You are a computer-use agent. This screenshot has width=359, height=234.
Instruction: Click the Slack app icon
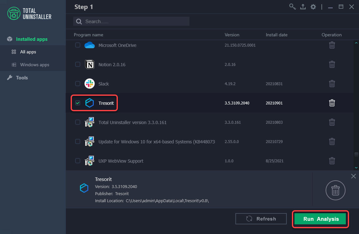[x=90, y=84]
